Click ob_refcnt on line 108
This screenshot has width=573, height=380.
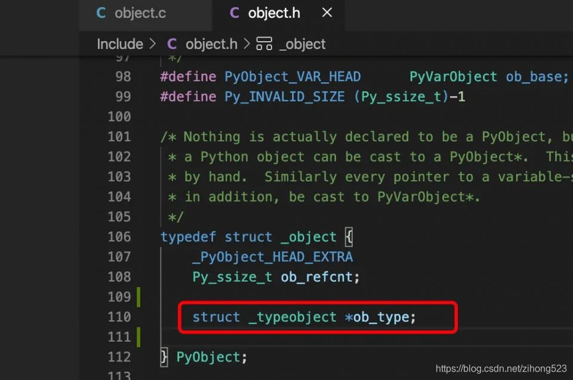317,277
